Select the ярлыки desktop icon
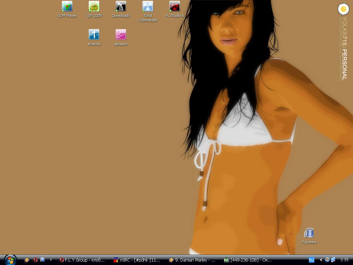The width and height of the screenshot is (353, 265). pos(121,38)
